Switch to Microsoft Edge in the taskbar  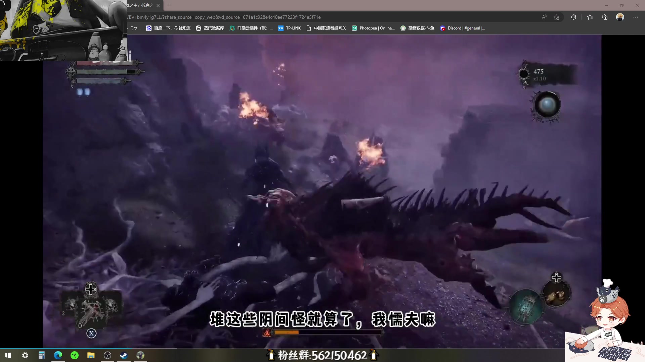pyautogui.click(x=58, y=355)
